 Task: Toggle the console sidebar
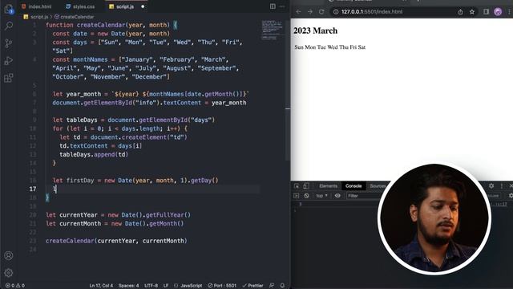tap(297, 196)
